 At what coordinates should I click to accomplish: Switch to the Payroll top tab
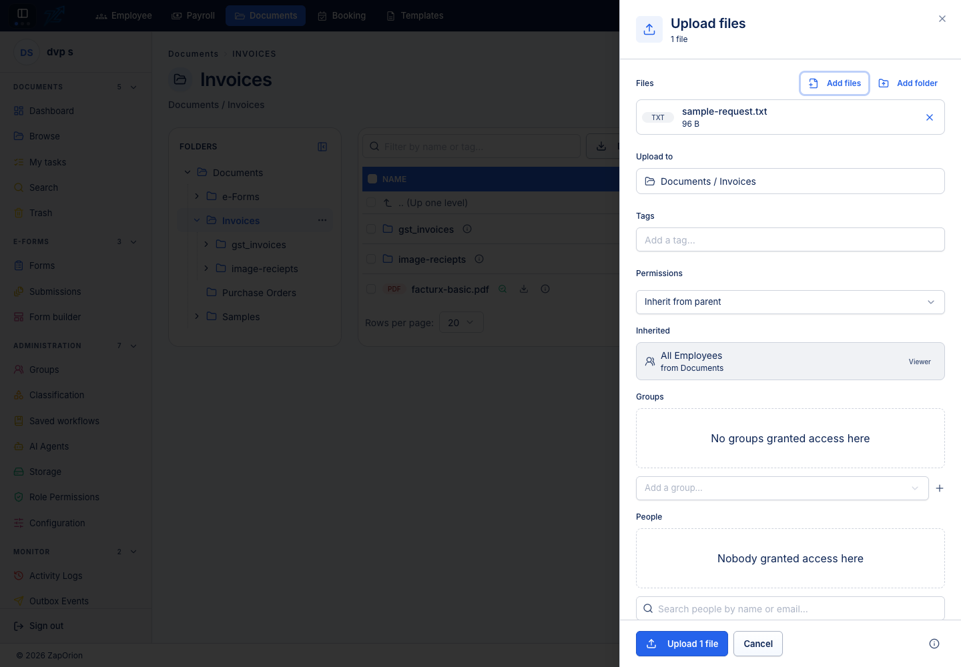click(x=194, y=15)
